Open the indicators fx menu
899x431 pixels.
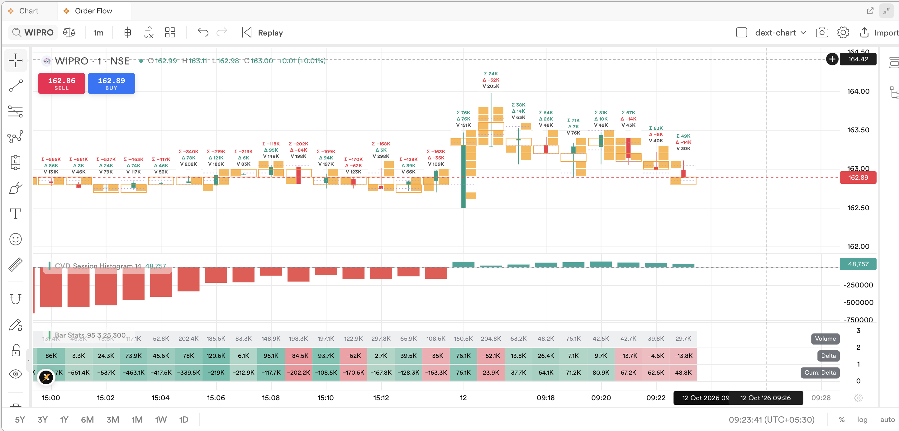(x=149, y=32)
